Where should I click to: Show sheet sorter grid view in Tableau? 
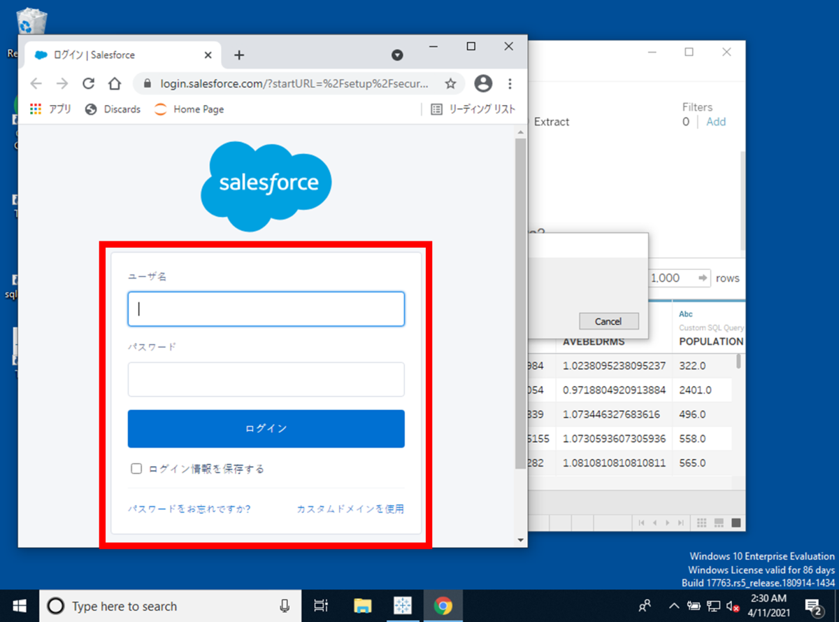pos(702,523)
